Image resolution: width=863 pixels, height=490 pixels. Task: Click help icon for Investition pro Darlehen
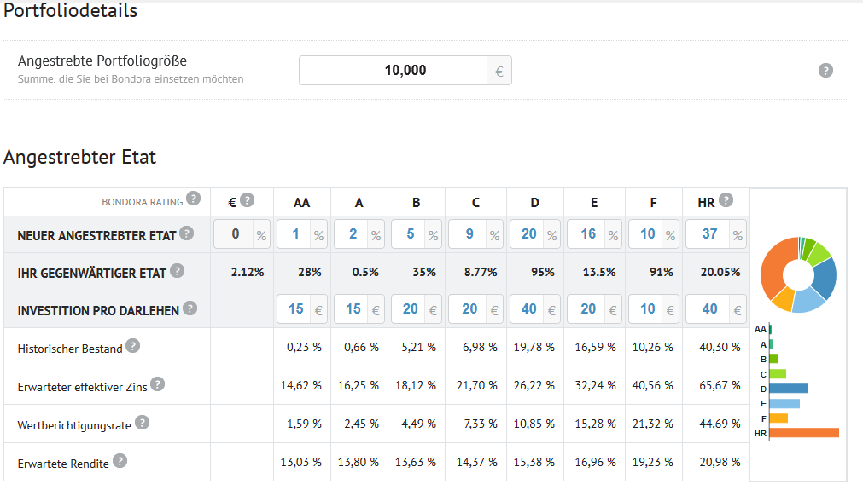[x=190, y=308]
